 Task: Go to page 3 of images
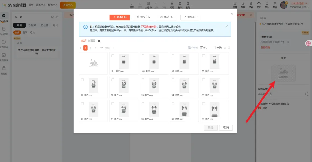pyautogui.click(x=96, y=48)
